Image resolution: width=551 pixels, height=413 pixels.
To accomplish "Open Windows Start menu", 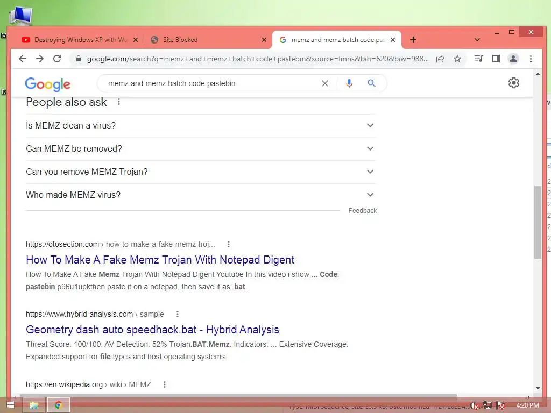I will point(10,405).
